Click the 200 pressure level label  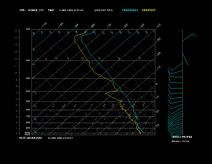(x=28, y=61)
